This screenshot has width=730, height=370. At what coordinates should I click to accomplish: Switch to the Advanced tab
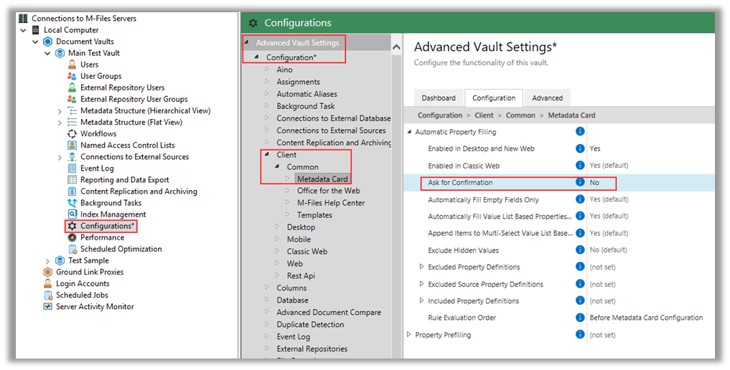point(547,98)
